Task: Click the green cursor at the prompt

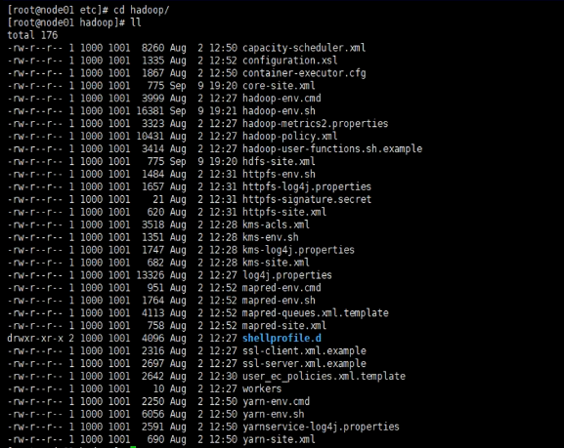Action: (x=133, y=447)
